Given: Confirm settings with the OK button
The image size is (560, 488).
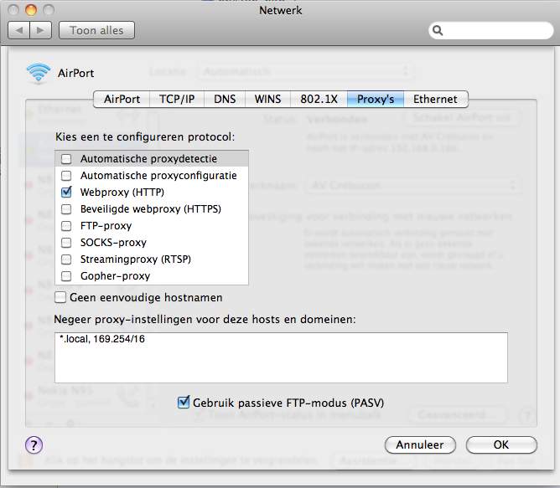Looking at the screenshot, I should coord(501,444).
